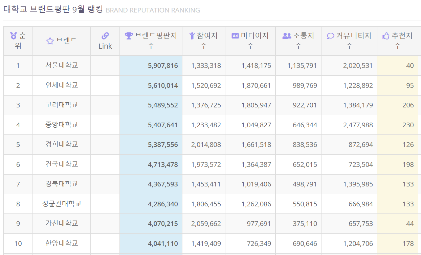Click participation value 2,014,808

[x=206, y=145]
